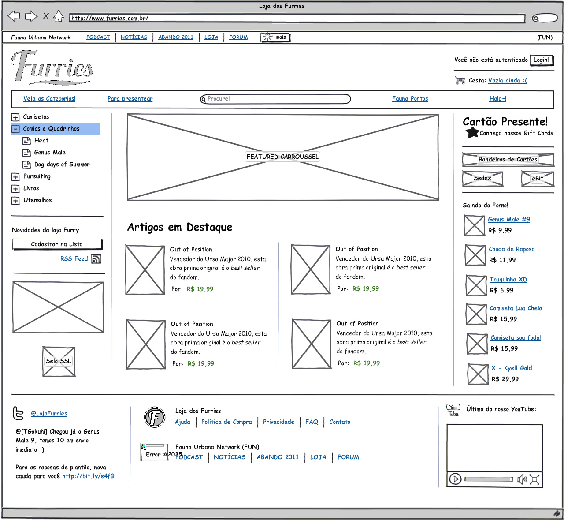Click the browser back arrow
This screenshot has width=564, height=520.
click(x=14, y=17)
